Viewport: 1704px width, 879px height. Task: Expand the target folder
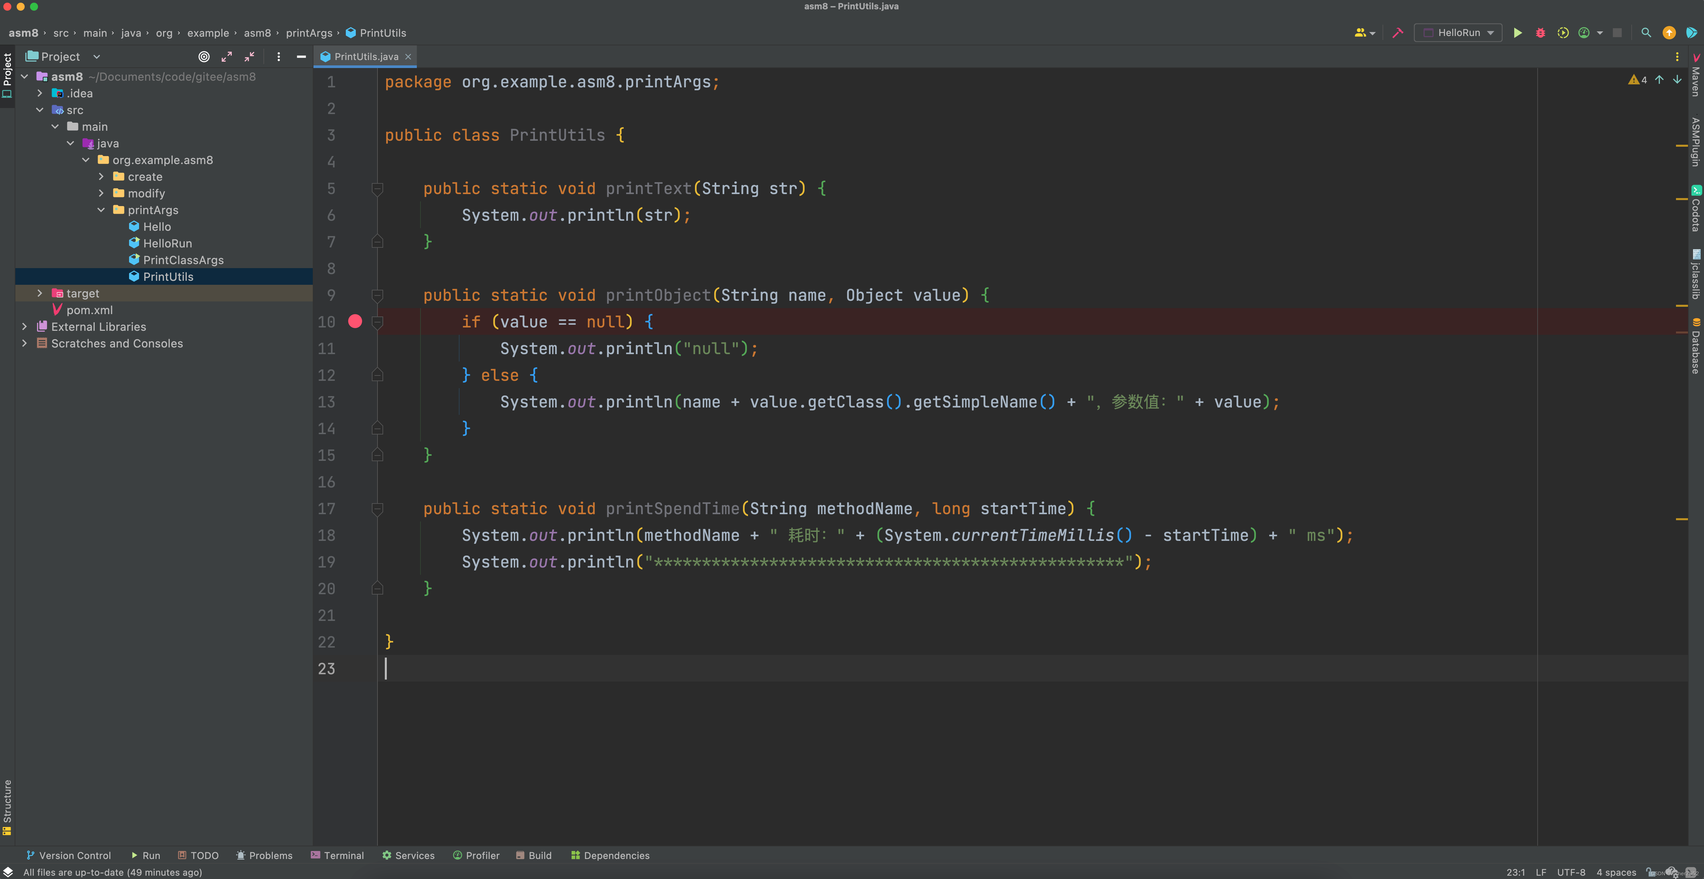pos(40,293)
